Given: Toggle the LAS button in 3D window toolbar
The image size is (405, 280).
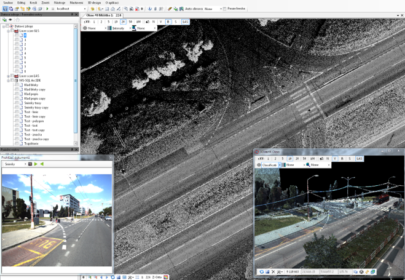Looking at the screenshot, I should click(360, 159).
